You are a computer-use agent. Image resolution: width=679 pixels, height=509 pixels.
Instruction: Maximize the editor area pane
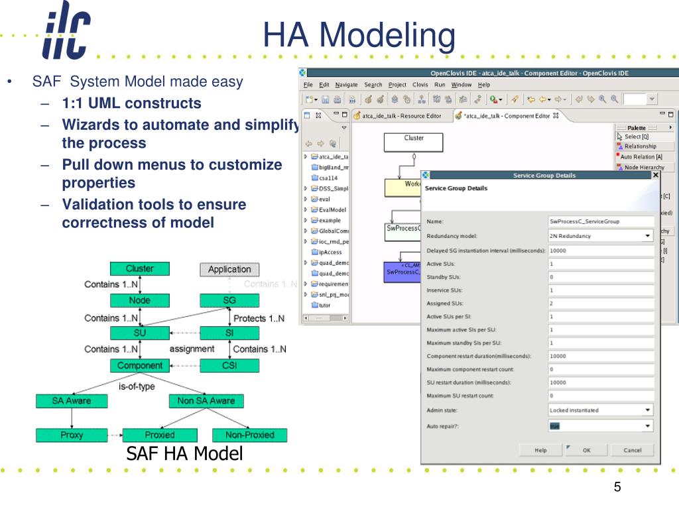click(671, 115)
